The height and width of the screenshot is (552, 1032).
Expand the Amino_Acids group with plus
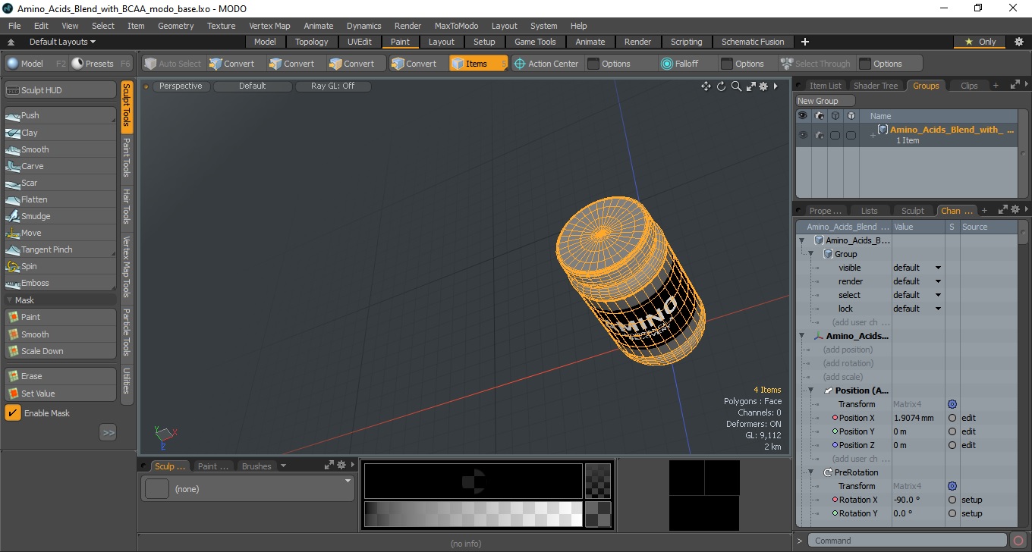click(873, 135)
